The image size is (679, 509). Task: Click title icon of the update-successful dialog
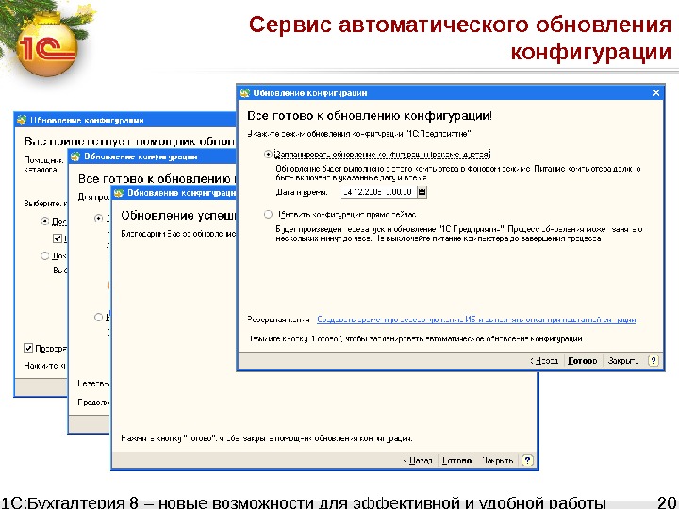click(x=119, y=193)
